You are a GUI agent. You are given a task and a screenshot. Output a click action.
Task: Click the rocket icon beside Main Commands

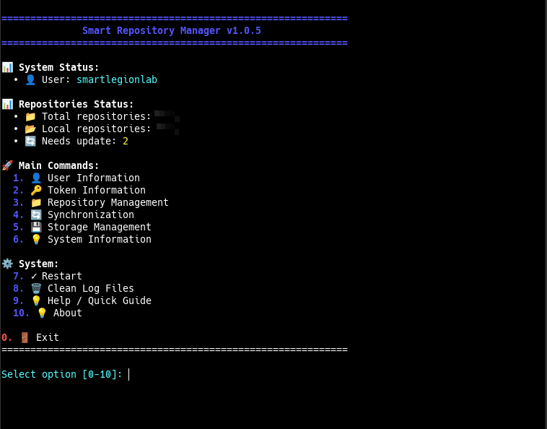tap(7, 165)
